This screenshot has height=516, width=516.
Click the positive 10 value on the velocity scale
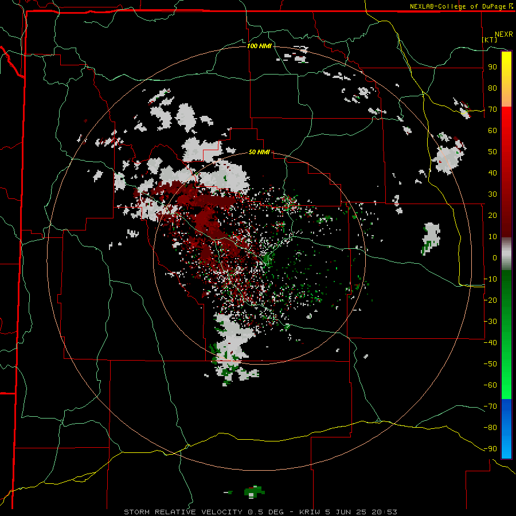pos(492,237)
